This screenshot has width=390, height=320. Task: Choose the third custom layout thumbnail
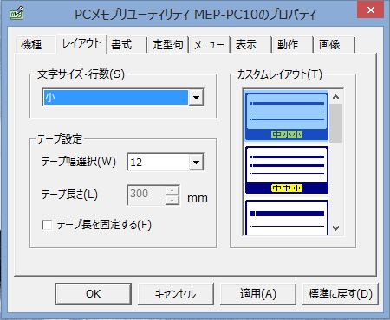pos(287,217)
